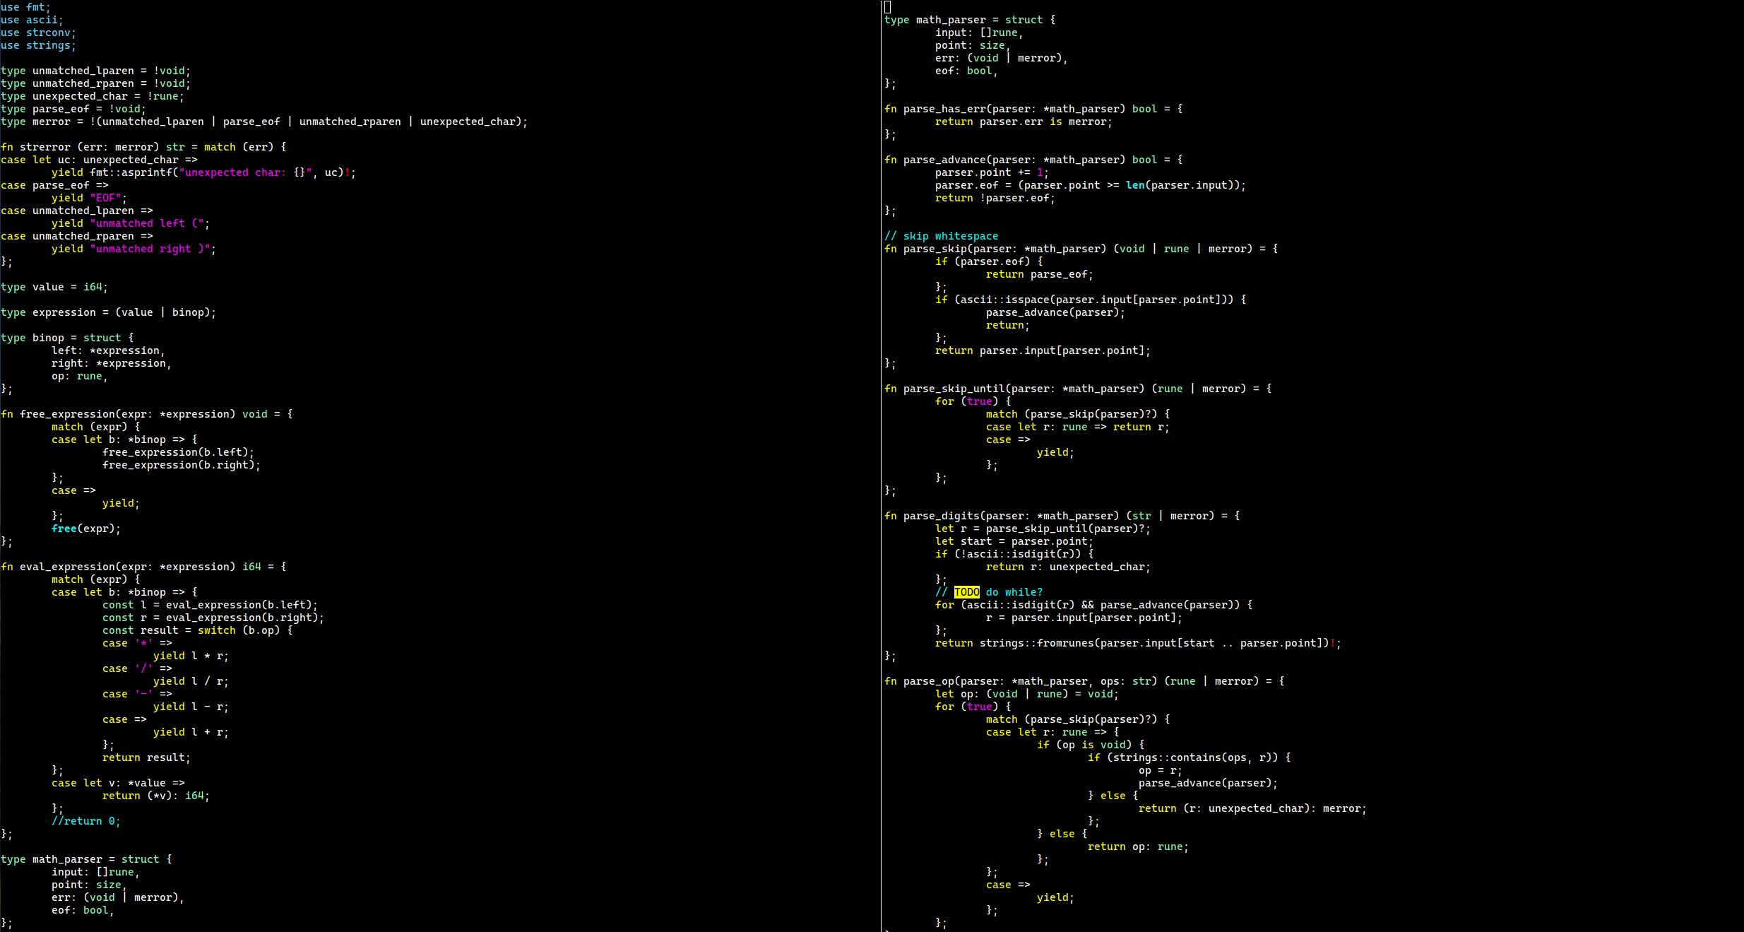
Task: Click the cursor block atop right pane
Action: click(x=888, y=7)
